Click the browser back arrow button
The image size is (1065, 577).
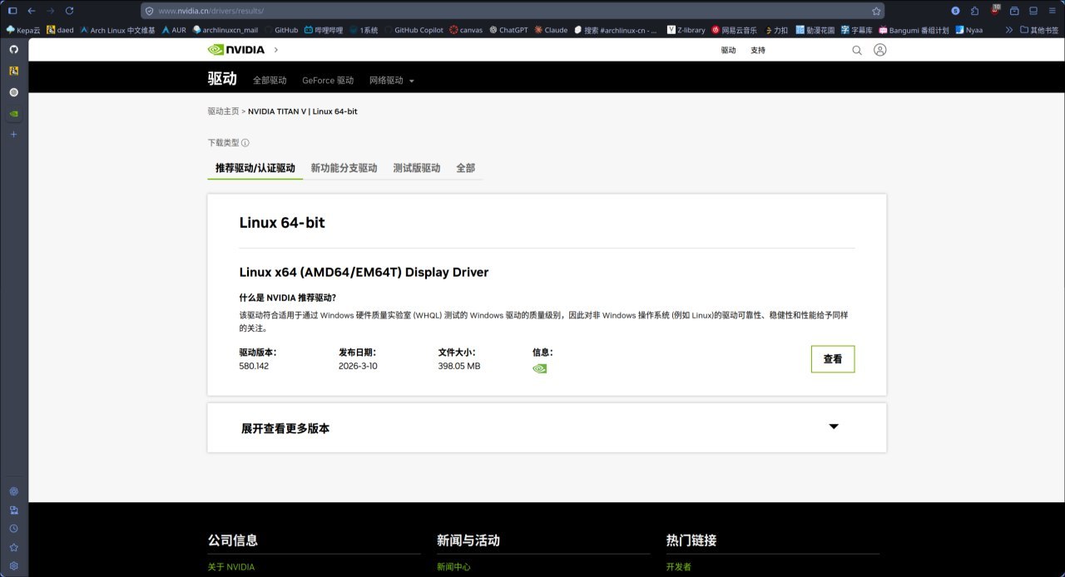[x=32, y=12]
